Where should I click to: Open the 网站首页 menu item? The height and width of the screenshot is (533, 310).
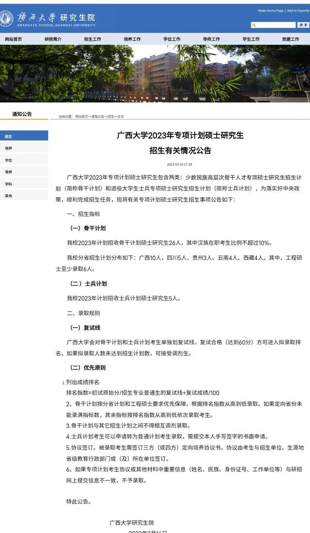point(13,39)
